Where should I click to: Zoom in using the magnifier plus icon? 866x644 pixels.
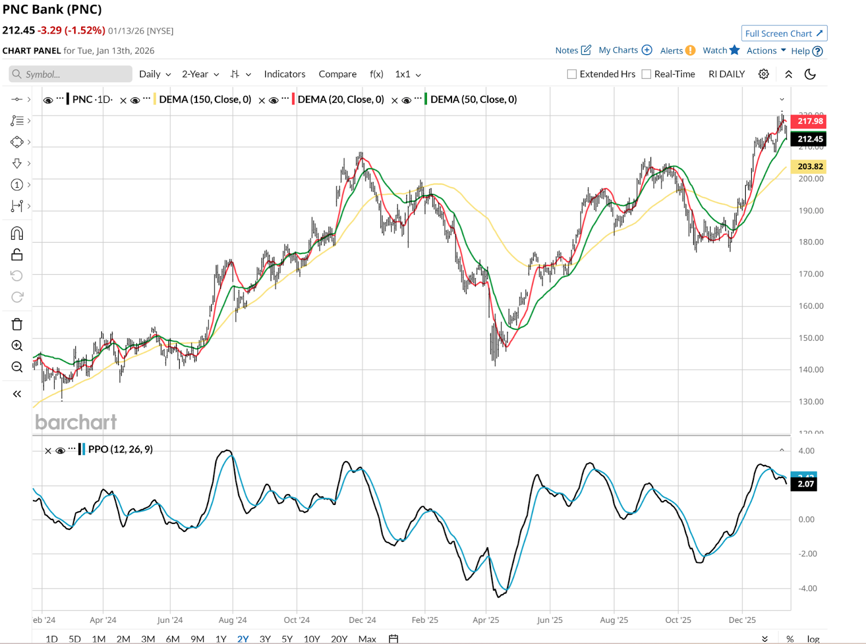coord(17,346)
